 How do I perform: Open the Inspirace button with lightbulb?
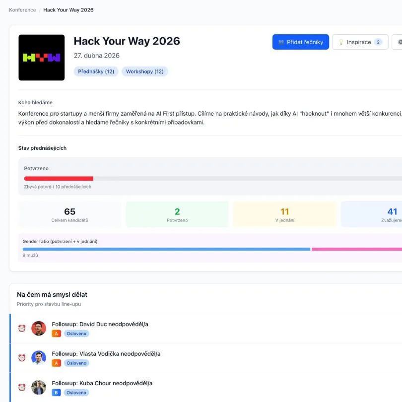coord(360,42)
